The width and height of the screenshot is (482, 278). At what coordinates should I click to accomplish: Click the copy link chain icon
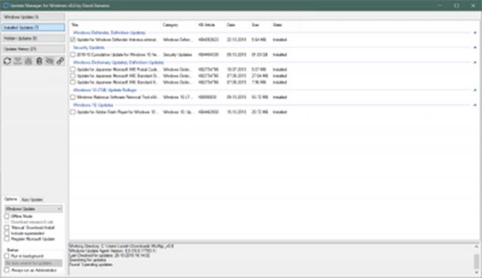coord(60,61)
